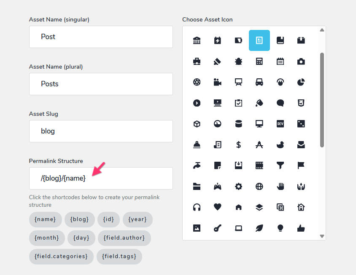Insert the {month} shortcode
The height and width of the screenshot is (275, 356).
[x=47, y=238]
